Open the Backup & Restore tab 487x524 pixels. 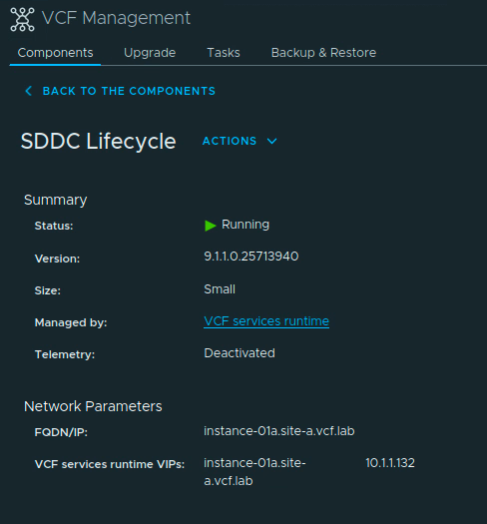[x=323, y=53]
